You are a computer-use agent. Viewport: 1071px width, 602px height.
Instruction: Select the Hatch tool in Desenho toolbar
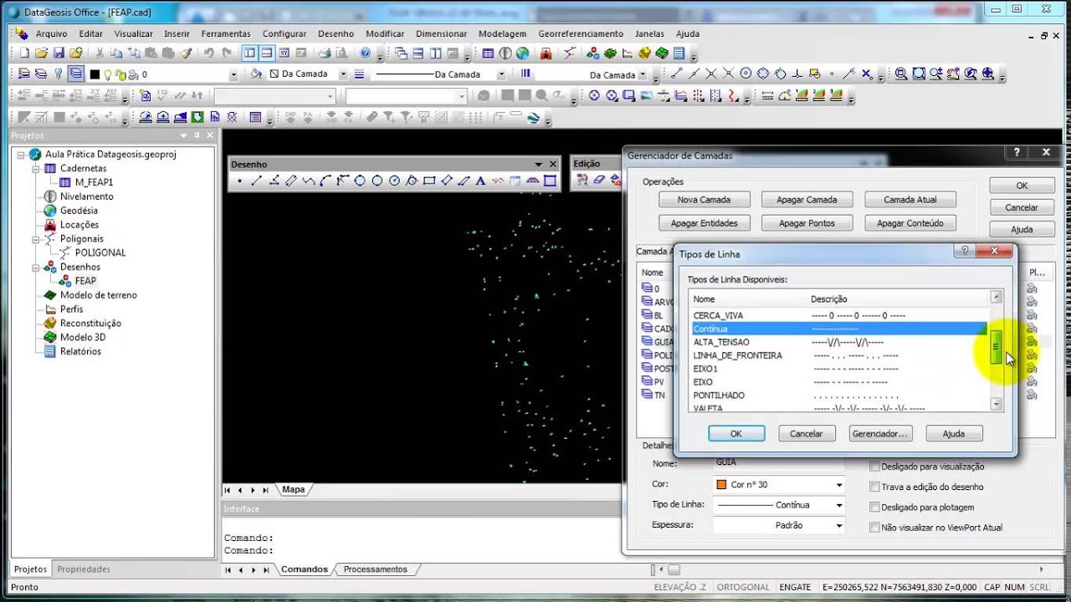[550, 181]
